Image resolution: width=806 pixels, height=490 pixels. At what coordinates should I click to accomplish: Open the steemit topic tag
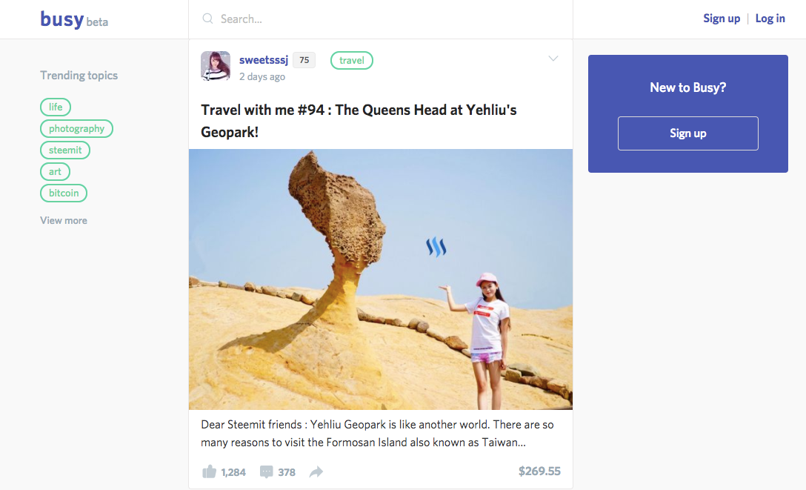coord(65,150)
